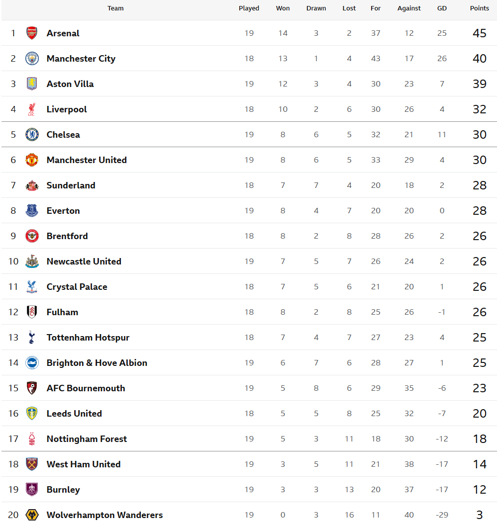
Task: Click the Aston Villa crest icon
Action: [x=32, y=84]
